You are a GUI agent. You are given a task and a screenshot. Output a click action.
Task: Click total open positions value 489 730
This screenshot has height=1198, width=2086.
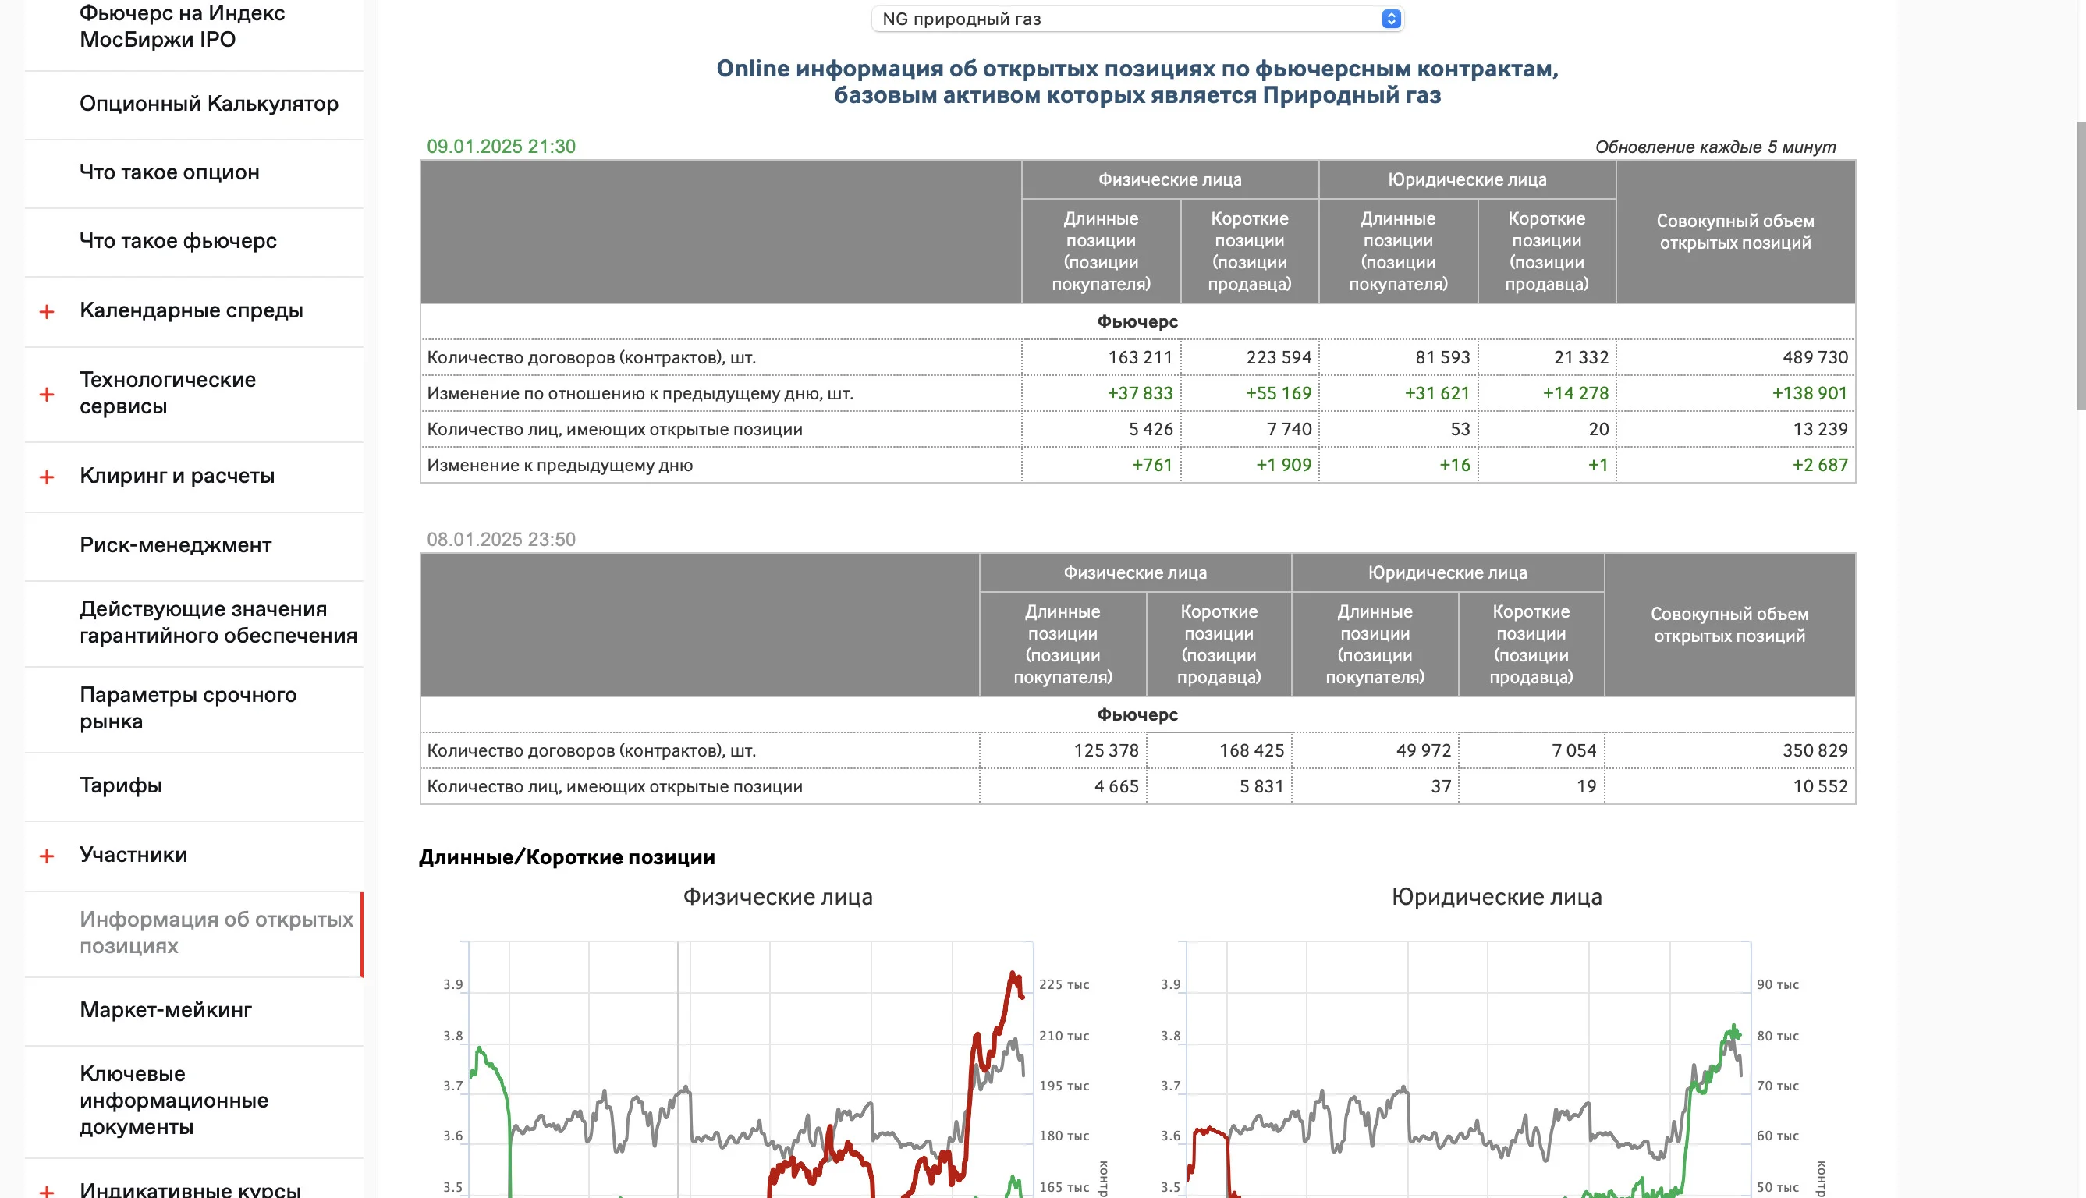pyautogui.click(x=1815, y=358)
